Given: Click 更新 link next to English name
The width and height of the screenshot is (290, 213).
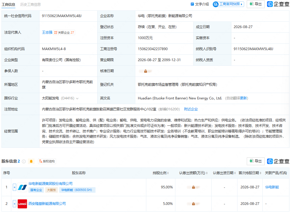Looking at the screenshot, I should pyautogui.click(x=243, y=98).
